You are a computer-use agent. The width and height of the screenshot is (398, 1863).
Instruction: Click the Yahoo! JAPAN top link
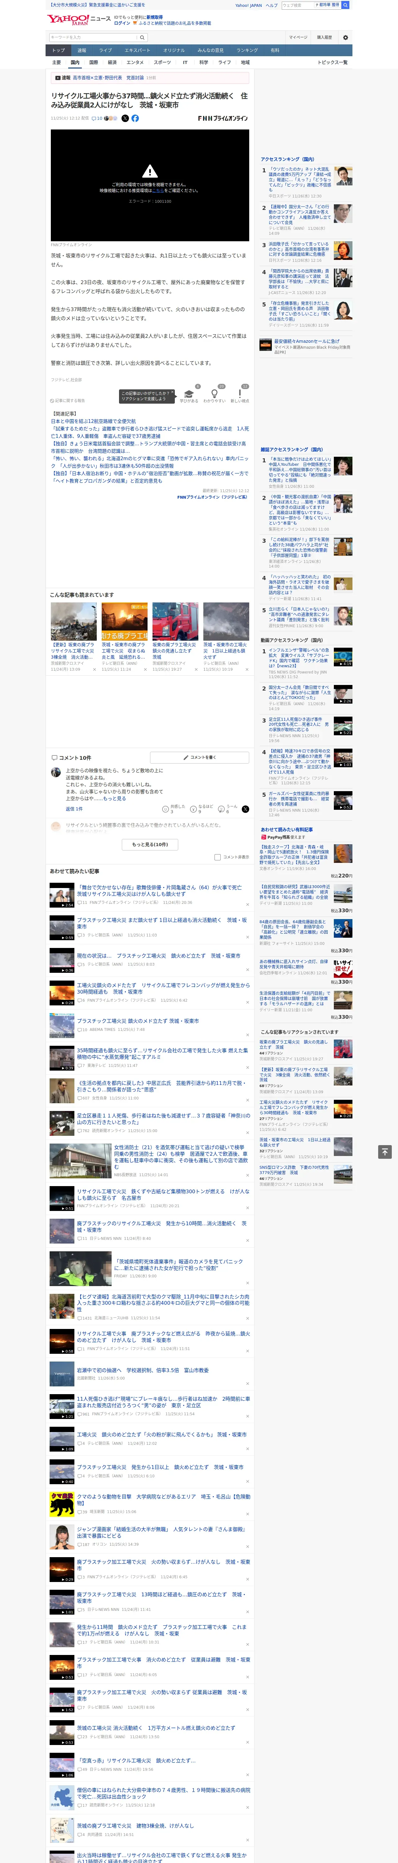(x=249, y=5)
